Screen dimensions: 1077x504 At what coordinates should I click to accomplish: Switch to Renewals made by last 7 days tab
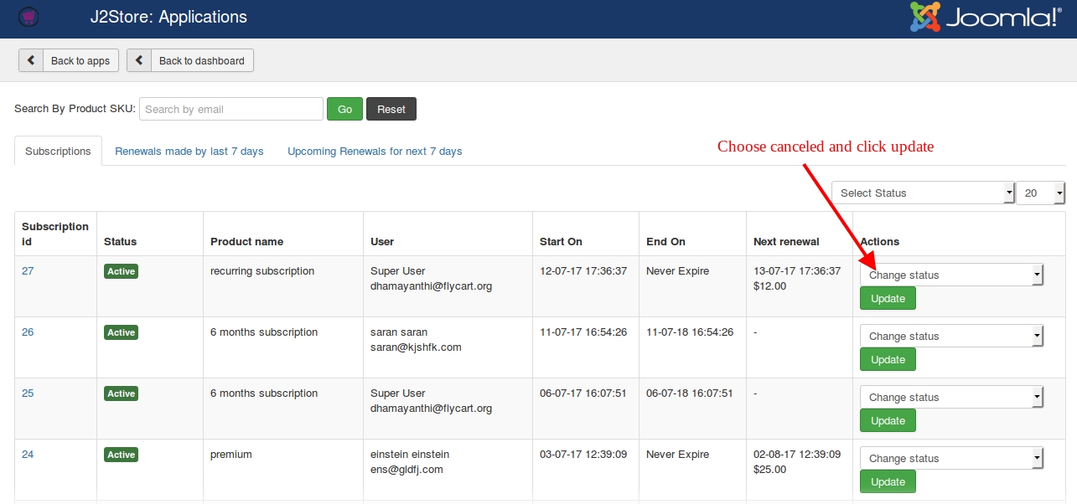[189, 152]
